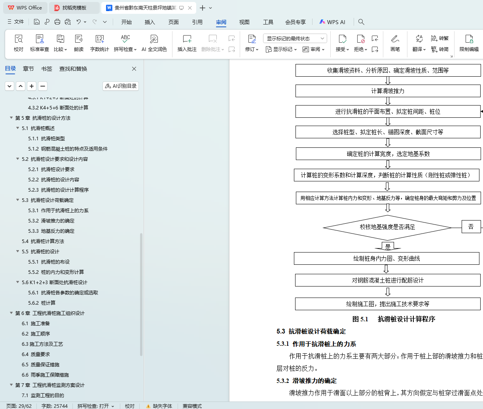Collapse 第 6 章 工程抗滑桩施工组织设计 node
Viewport: 483px width, 409px height.
[11, 313]
